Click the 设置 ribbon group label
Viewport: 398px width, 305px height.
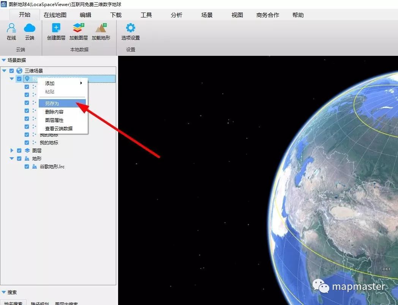(x=131, y=49)
